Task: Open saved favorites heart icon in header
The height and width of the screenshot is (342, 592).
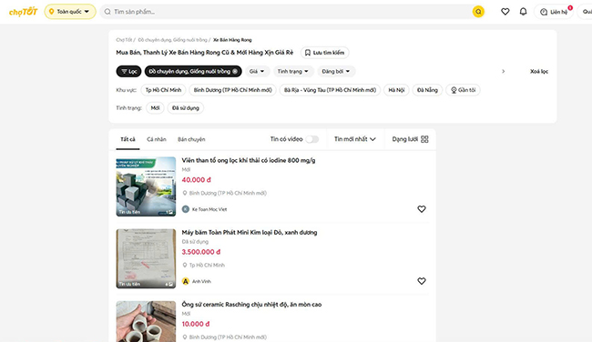Action: coord(505,12)
